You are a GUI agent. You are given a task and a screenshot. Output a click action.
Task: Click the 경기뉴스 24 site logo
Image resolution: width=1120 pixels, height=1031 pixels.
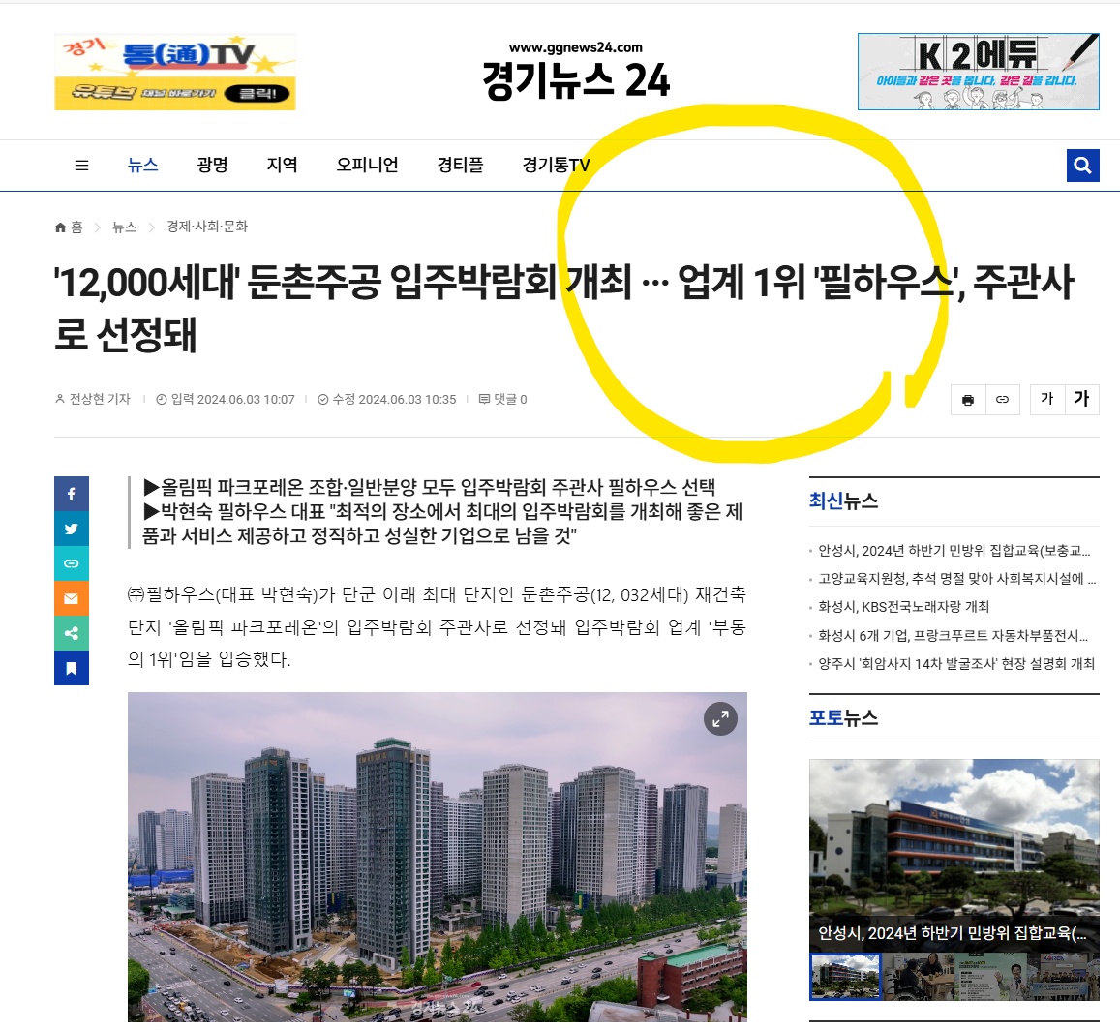pos(576,72)
